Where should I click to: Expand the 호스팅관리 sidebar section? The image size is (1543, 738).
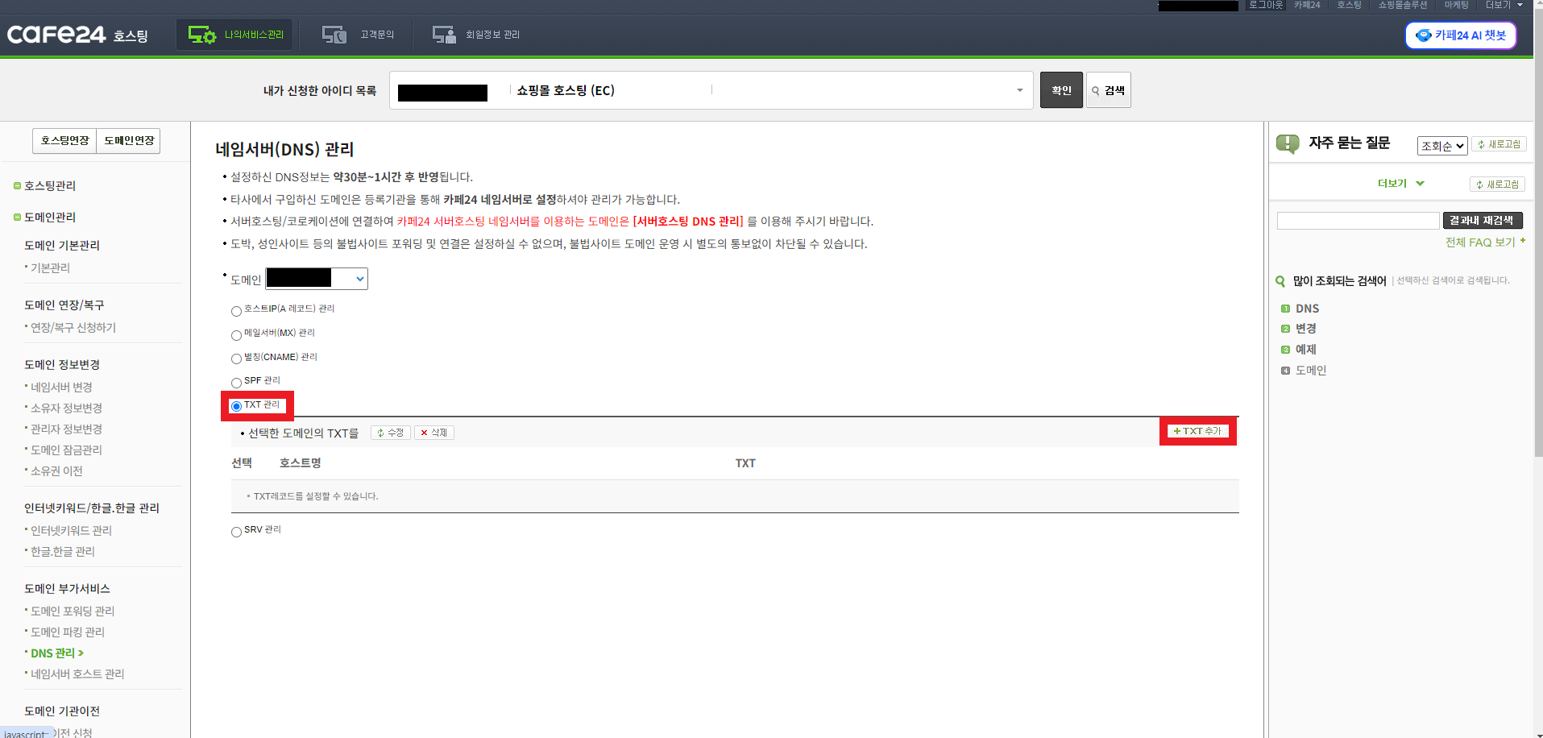[x=45, y=186]
